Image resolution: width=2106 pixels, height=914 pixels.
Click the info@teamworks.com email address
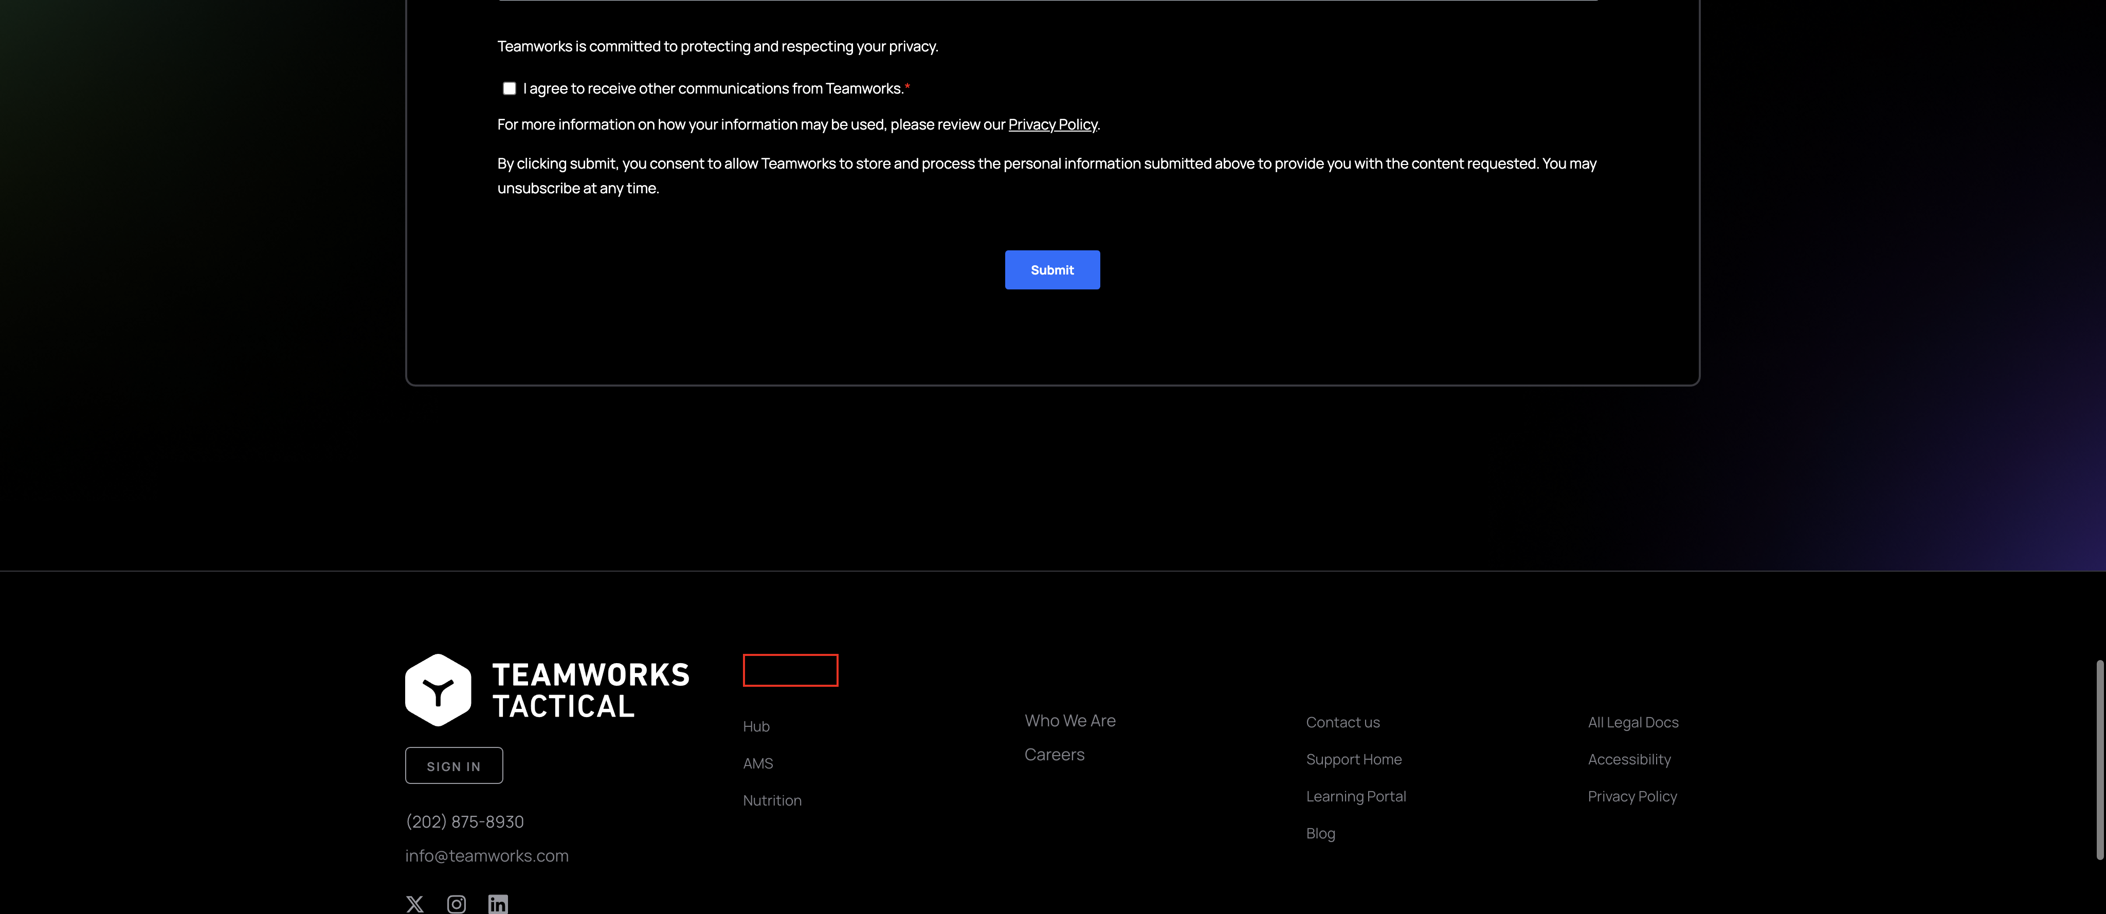tap(486, 855)
